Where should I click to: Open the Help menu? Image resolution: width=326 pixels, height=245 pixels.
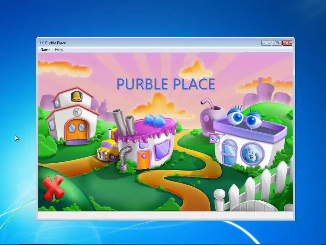coord(59,49)
